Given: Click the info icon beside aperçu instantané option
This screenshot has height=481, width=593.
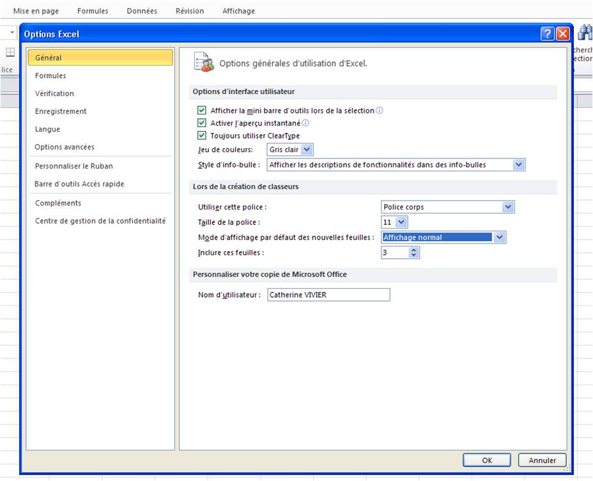Looking at the screenshot, I should click(x=305, y=123).
